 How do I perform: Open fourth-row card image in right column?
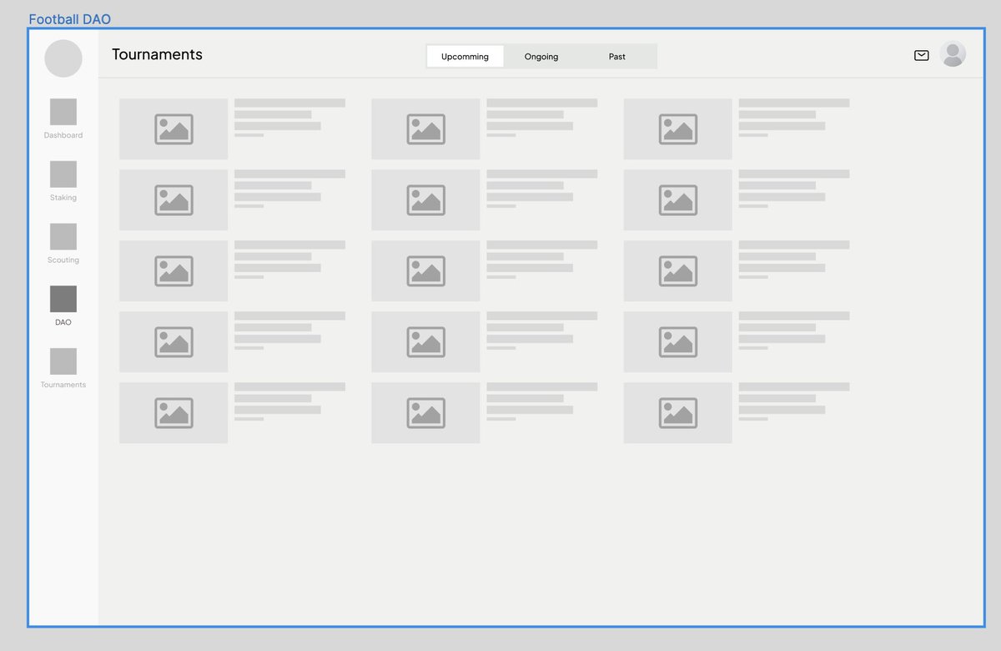(678, 342)
